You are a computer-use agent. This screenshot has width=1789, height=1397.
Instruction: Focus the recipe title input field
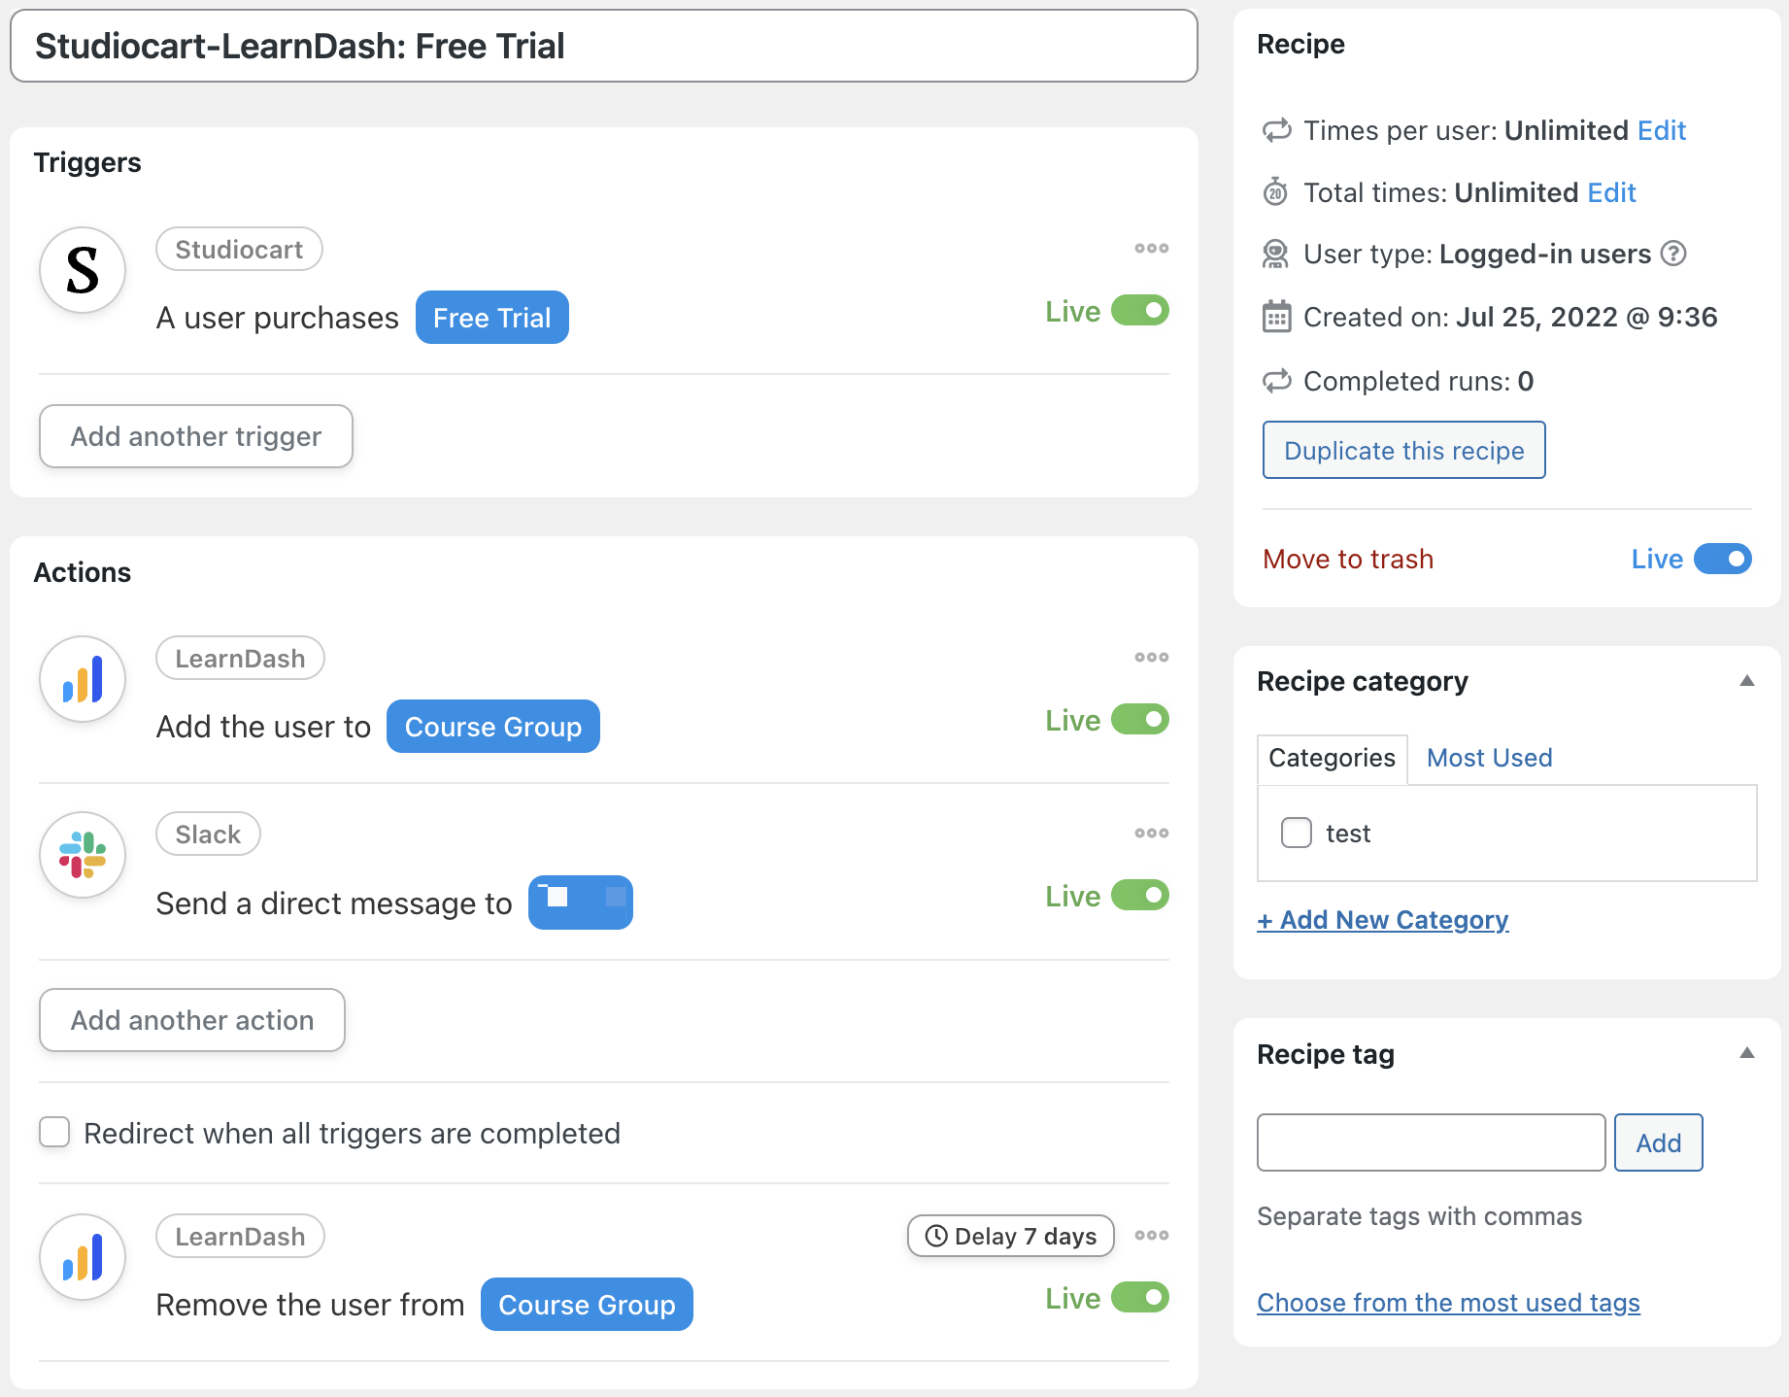tap(604, 46)
